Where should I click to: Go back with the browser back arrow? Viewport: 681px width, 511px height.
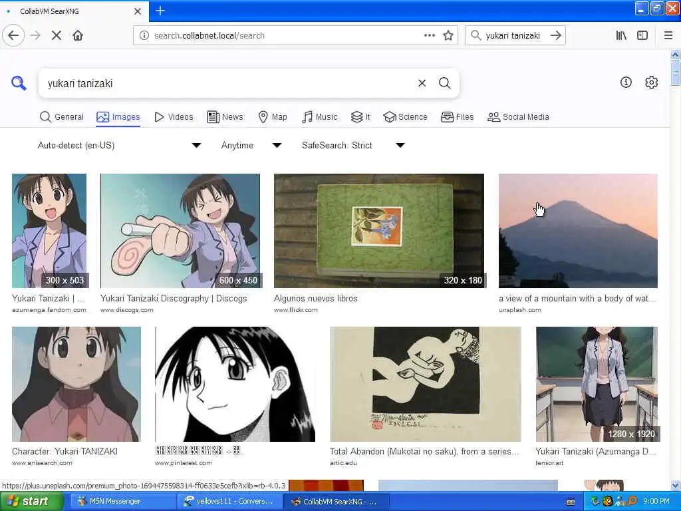(13, 35)
